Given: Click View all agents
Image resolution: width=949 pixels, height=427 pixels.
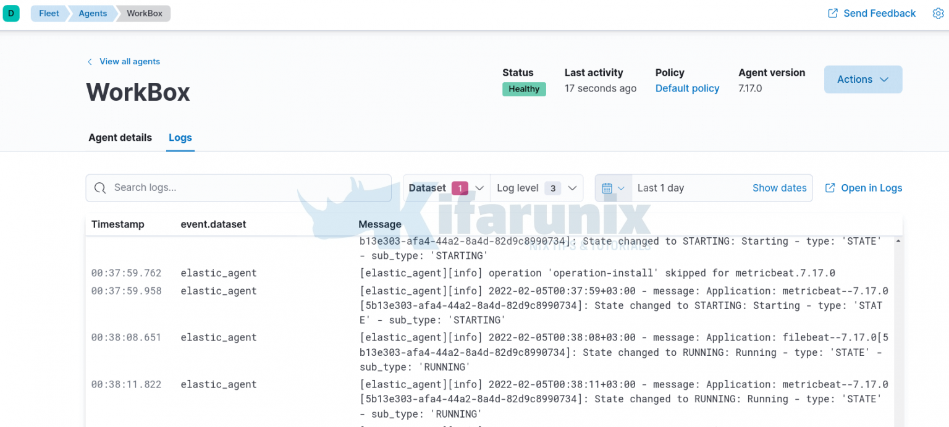Looking at the screenshot, I should [130, 61].
